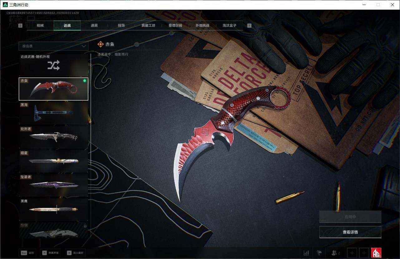Click the second empty squad slot plus
The height and width of the screenshot is (259, 400).
tap(364, 253)
